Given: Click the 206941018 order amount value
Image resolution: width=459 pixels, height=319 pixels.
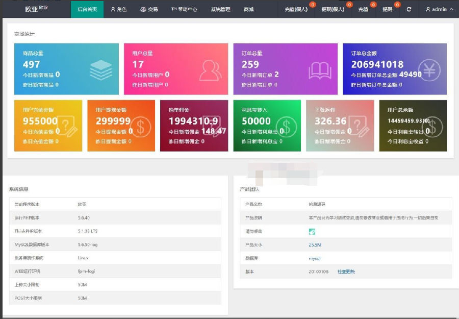Looking at the screenshot, I should (377, 64).
